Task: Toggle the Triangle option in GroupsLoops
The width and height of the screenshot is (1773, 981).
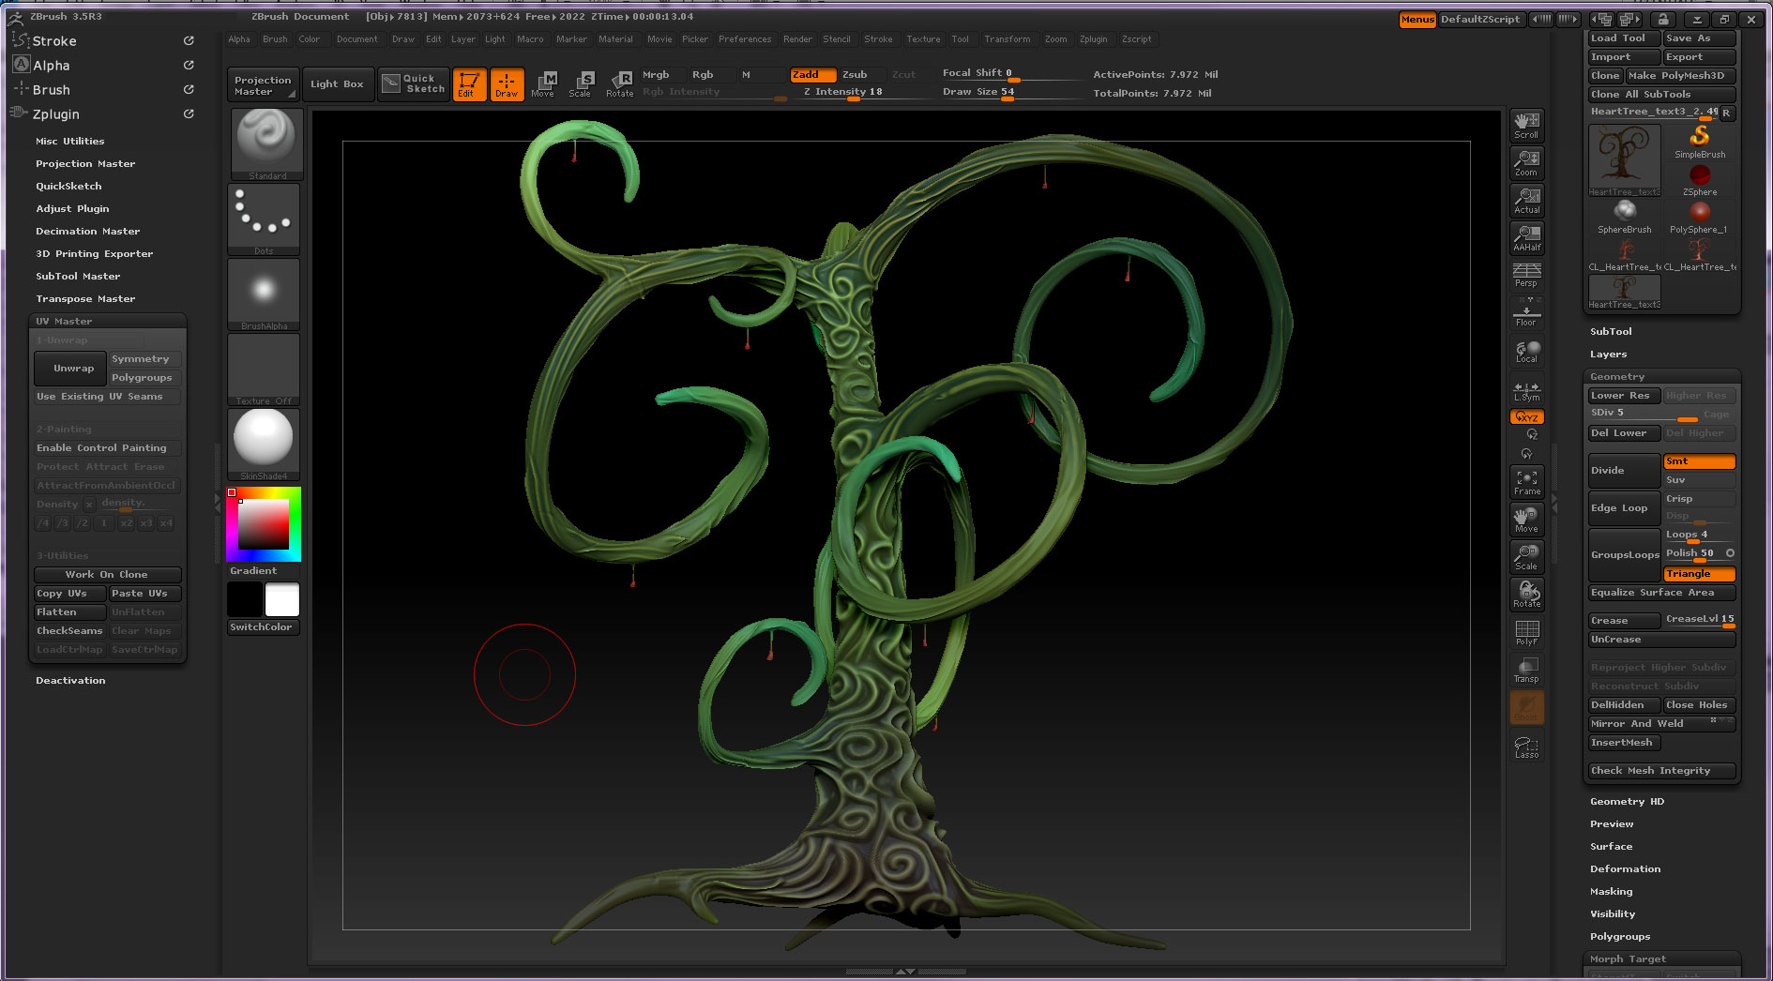Action: pos(1699,574)
